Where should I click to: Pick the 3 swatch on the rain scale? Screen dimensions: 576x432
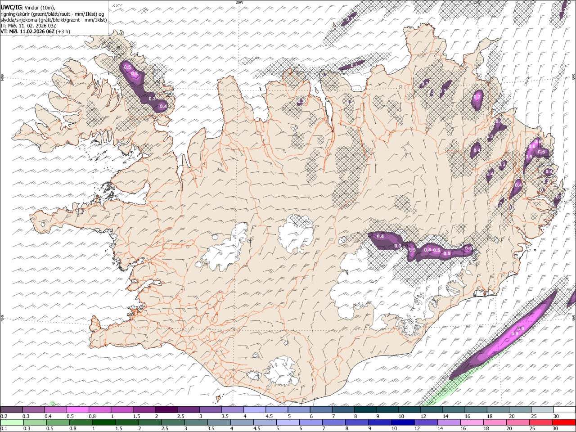197,422
